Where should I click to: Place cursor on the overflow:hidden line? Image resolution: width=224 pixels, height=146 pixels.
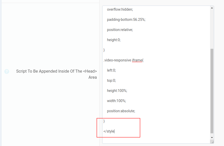click(x=120, y=9)
